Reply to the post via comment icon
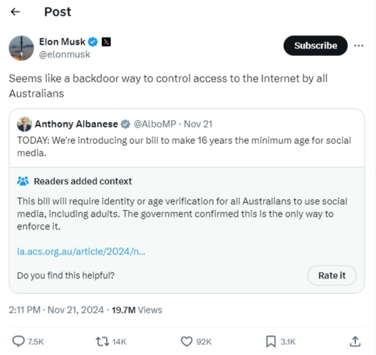This screenshot has height=355, width=376. tap(19, 341)
